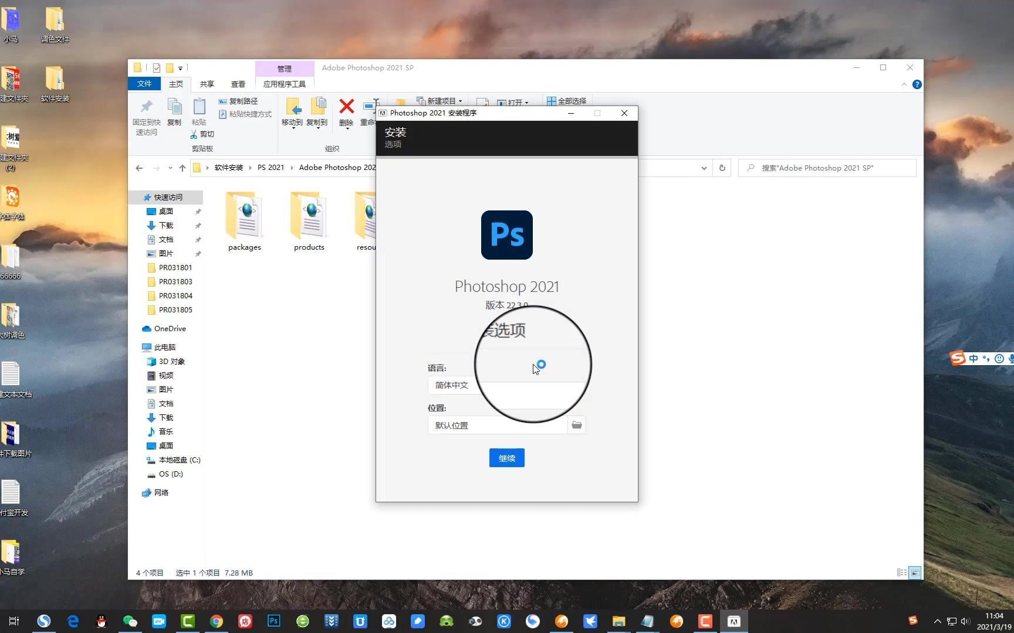The image size is (1014, 633).
Task: Select 网络 in navigation pane
Action: (x=156, y=493)
